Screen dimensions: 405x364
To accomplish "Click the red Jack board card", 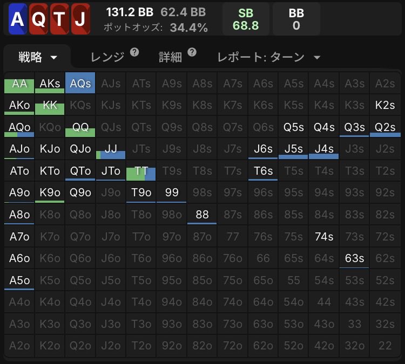I will click(80, 19).
